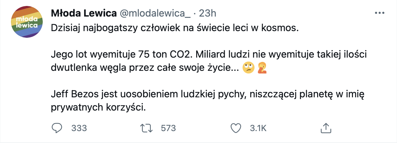Show the 573 retweets count

pos(168,128)
